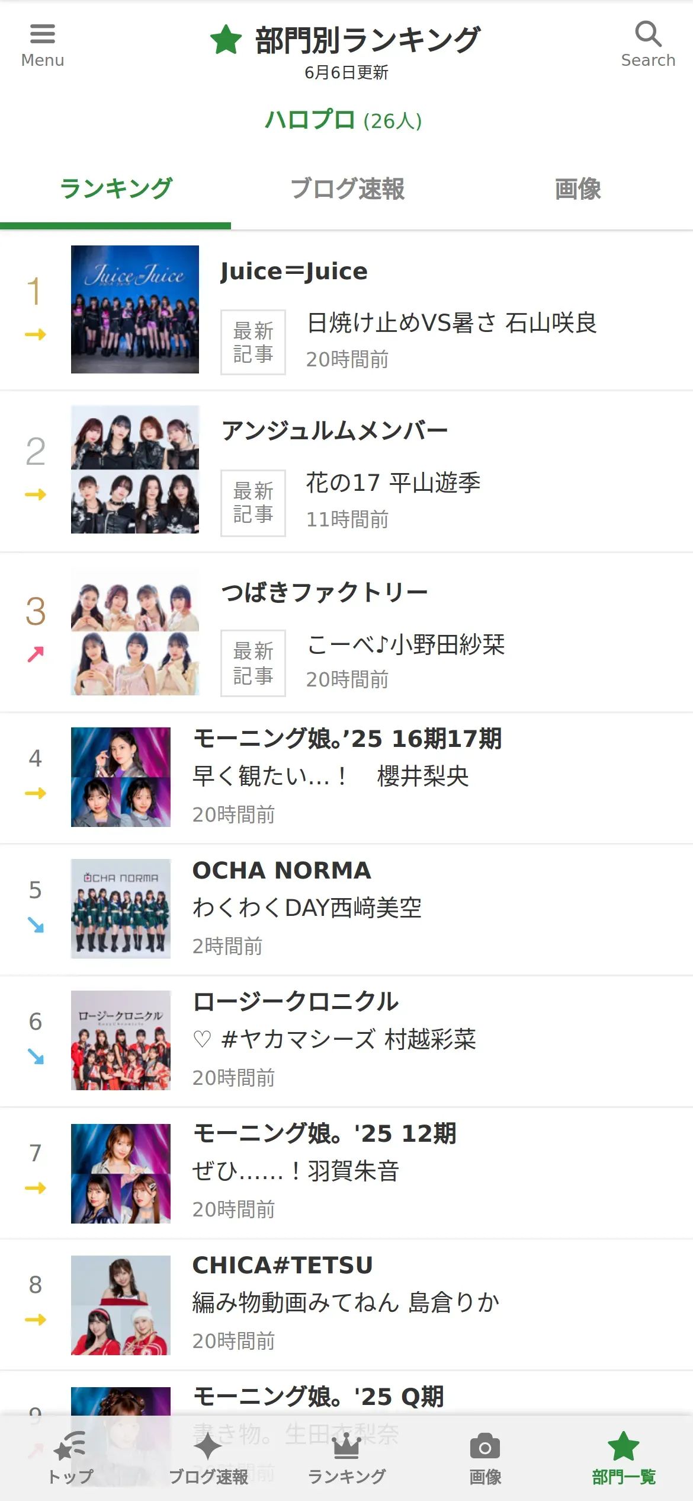Open the アンジュルムメンバー ranking entry
The width and height of the screenshot is (693, 1501).
pyautogui.click(x=346, y=471)
